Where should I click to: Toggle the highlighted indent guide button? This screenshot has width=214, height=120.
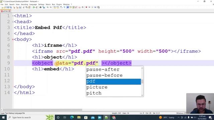coord(68,7)
